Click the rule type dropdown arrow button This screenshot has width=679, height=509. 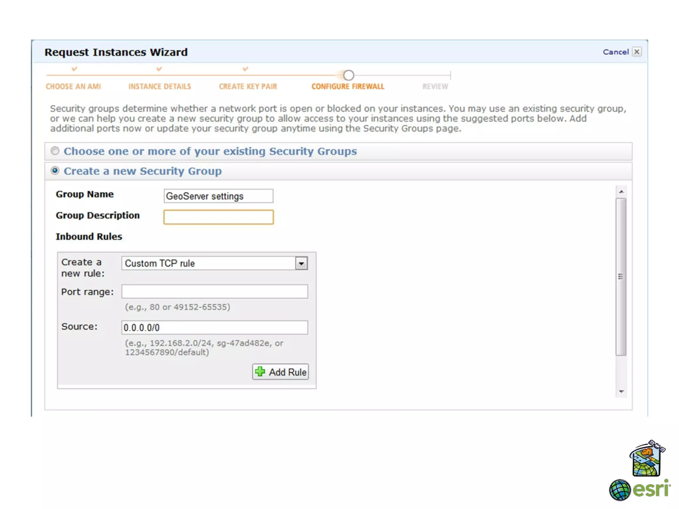[x=301, y=263]
